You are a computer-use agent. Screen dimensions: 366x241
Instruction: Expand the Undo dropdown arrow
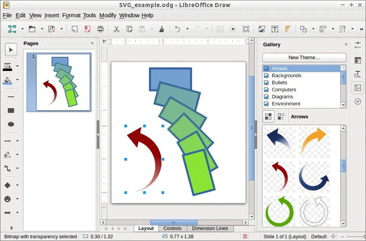coord(187,29)
